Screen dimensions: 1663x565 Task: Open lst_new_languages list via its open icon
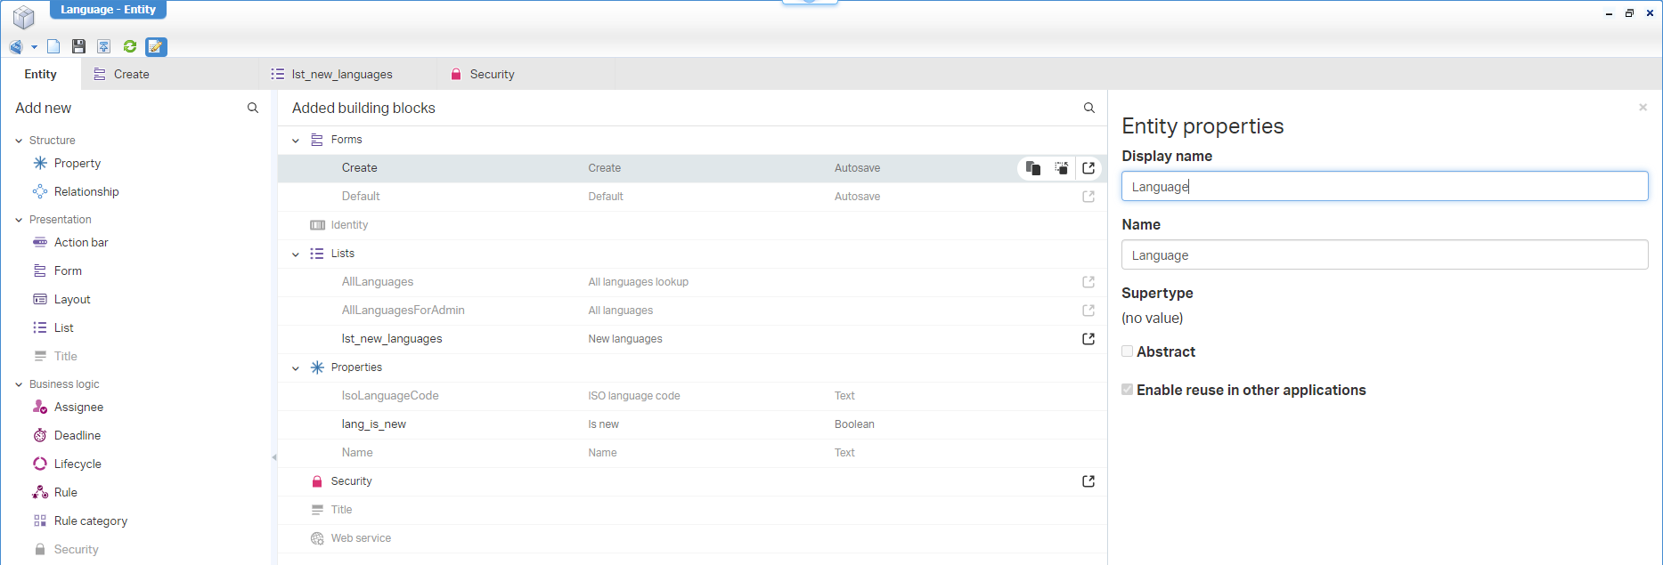tap(1088, 339)
